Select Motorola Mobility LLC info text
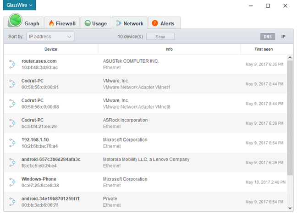This screenshot has height=215, width=297. (146, 160)
